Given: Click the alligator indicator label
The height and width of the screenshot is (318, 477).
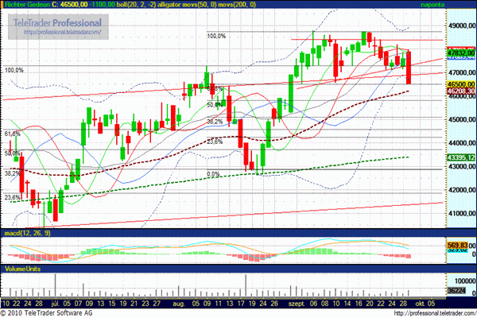Looking at the screenshot, I should [x=160, y=4].
